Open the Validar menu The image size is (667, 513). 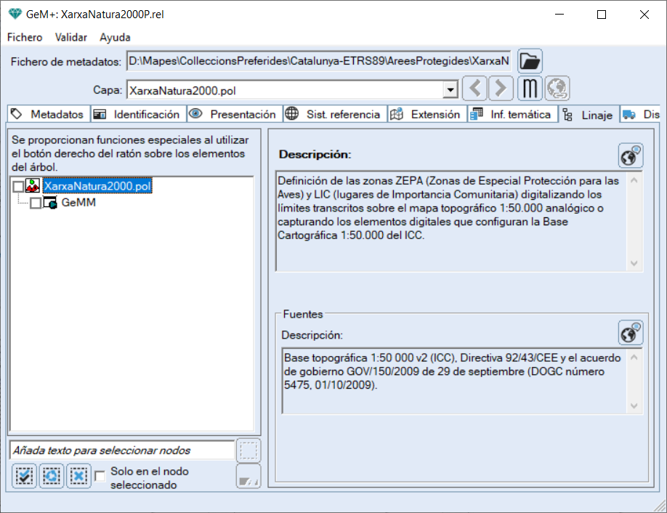(71, 37)
